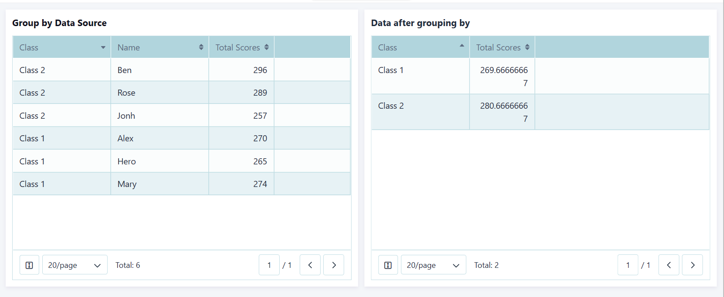Click right table's page number input
The height and width of the screenshot is (297, 724).
[628, 265]
